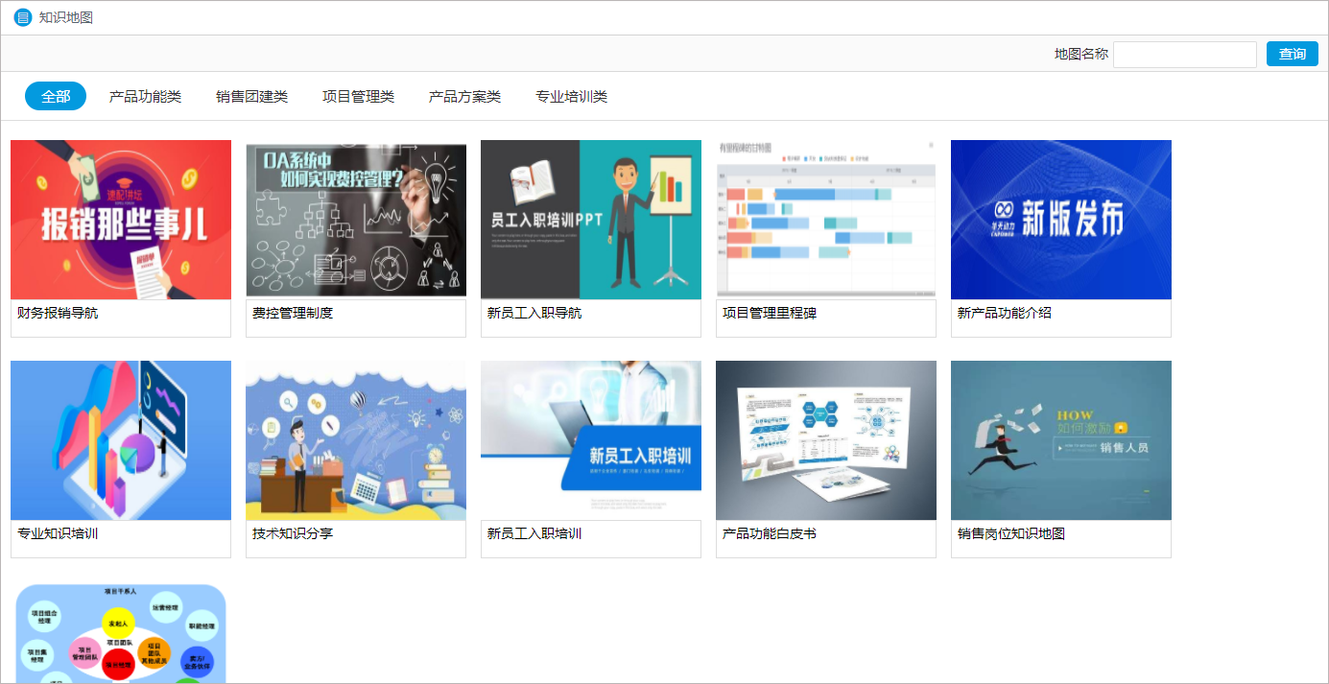1329x684 pixels.
Task: Open the 财务报销导航 knowledge map thumbnail
Action: pyautogui.click(x=120, y=219)
